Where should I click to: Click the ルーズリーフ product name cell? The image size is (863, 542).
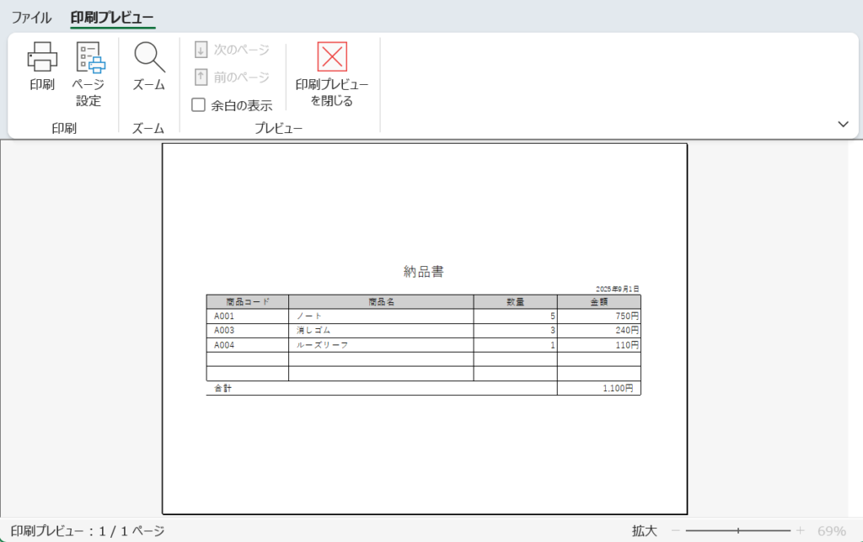pos(381,345)
